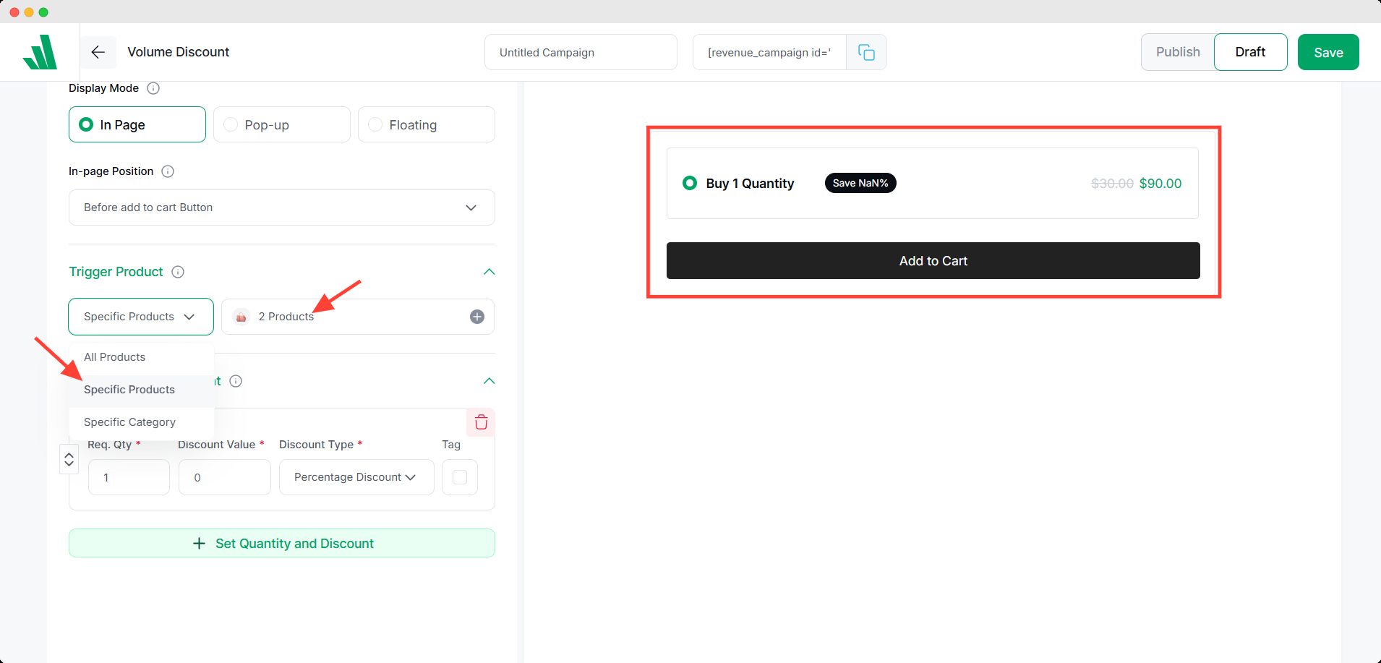
Task: Reorder tier using up-down arrows handle
Action: click(x=69, y=459)
